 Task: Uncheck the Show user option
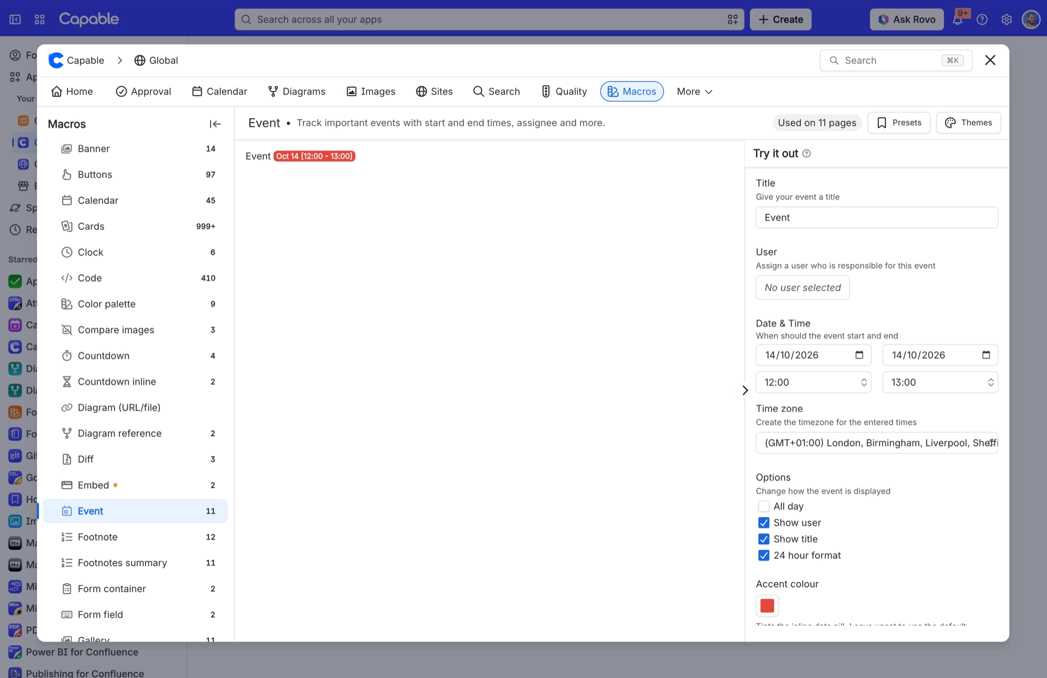[764, 523]
